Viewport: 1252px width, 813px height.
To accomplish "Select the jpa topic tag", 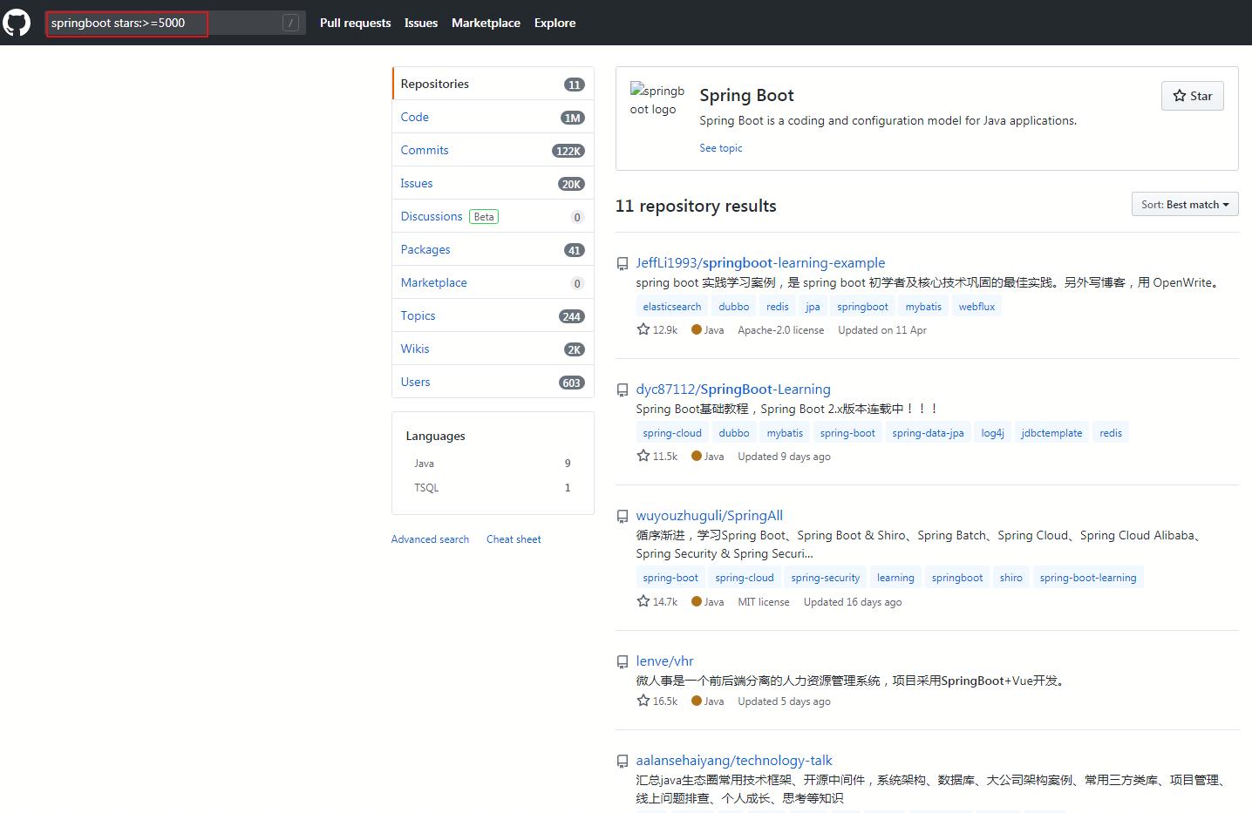I will [813, 307].
